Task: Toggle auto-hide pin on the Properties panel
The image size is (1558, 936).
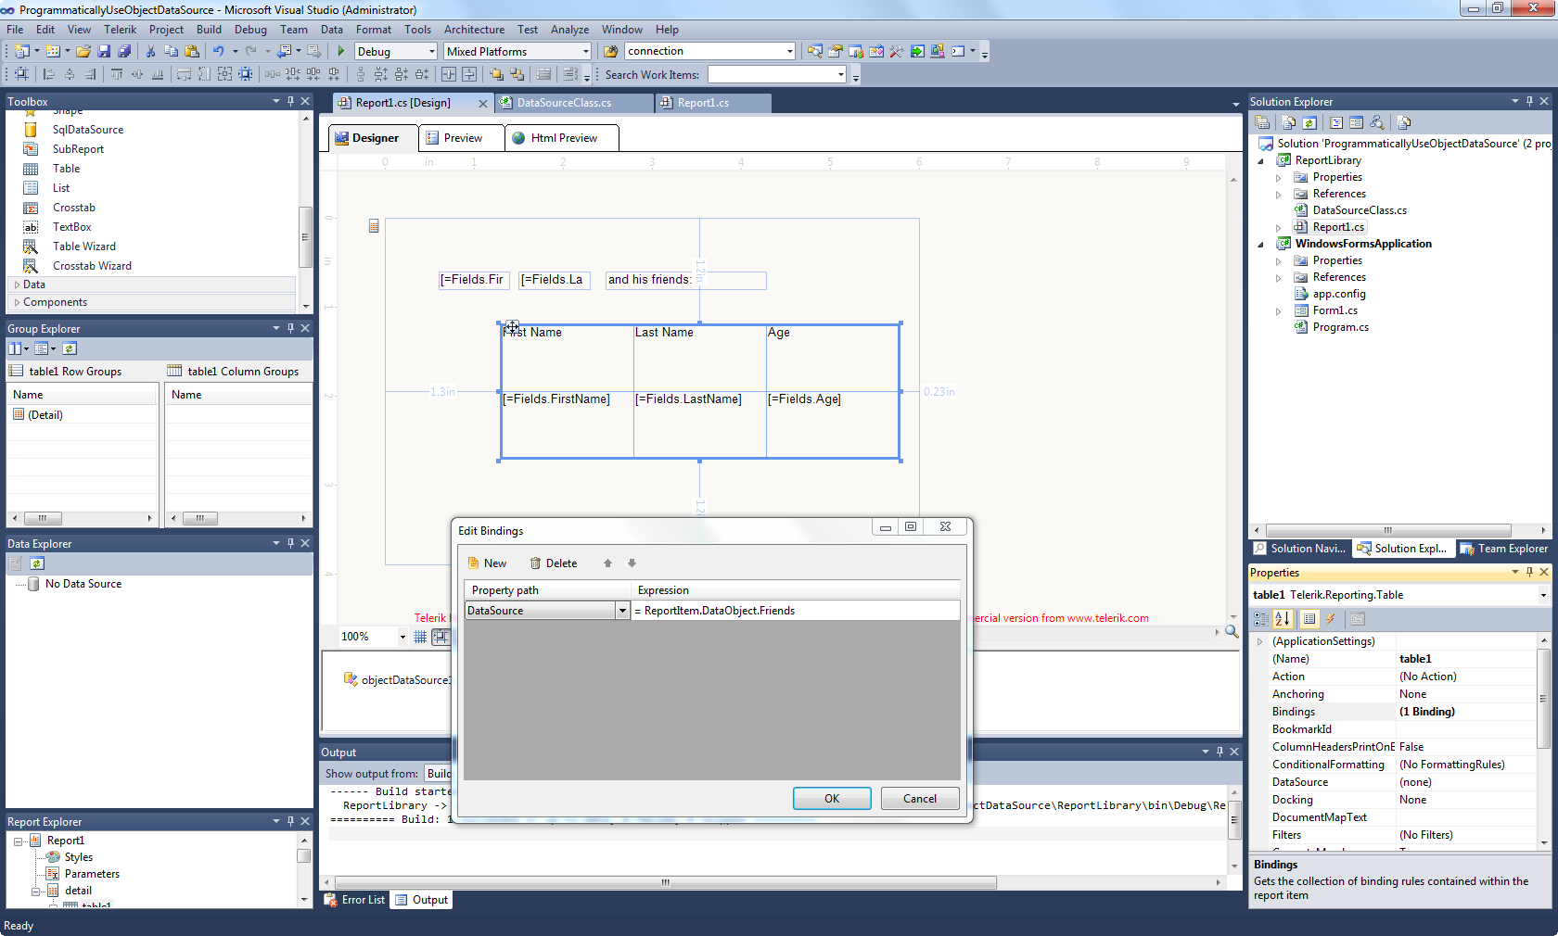Action: [1529, 573]
